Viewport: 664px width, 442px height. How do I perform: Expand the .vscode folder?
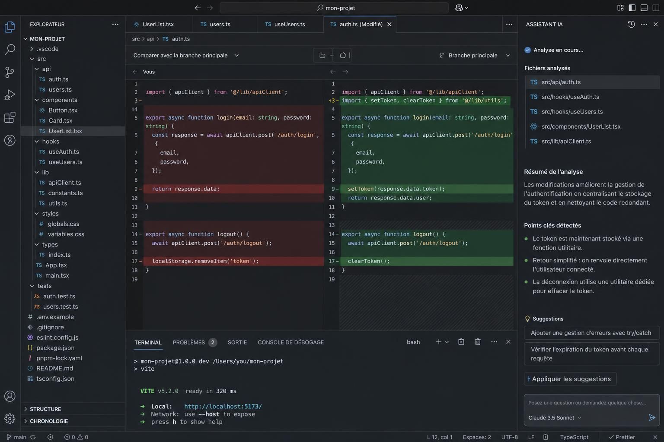[48, 49]
